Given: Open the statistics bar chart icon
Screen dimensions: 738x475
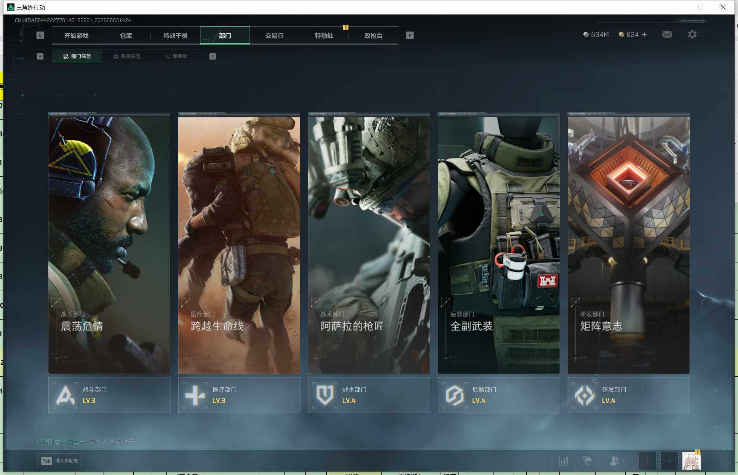Looking at the screenshot, I should click(564, 461).
